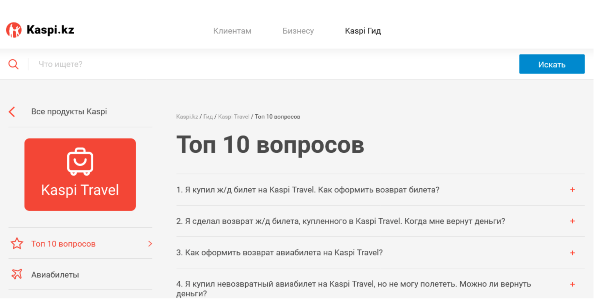
Task: Click the star icon next to Топ 10 вопросов
Action: (17, 244)
